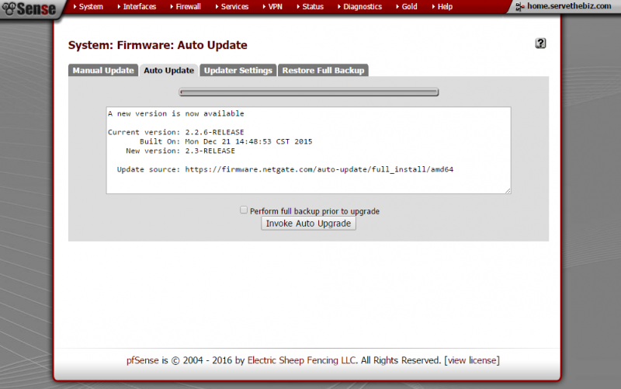Click the firmware.netgate.com update source URL
The width and height of the screenshot is (621, 389).
coord(319,169)
